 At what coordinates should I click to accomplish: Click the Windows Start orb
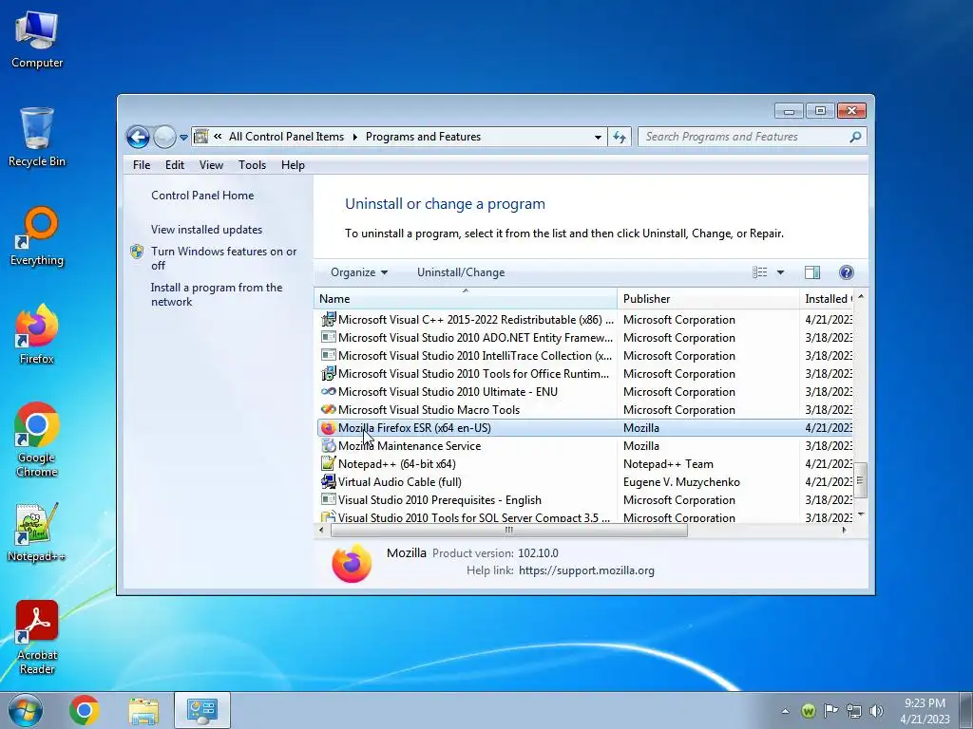point(26,710)
